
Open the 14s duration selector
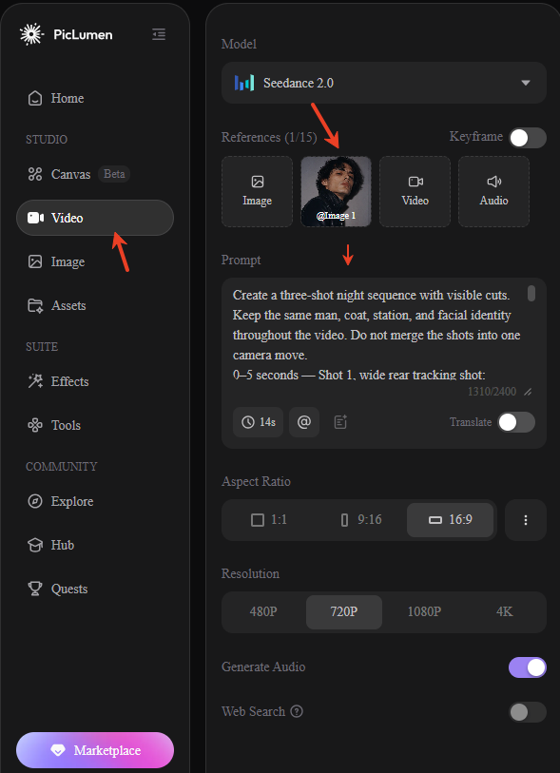pyautogui.click(x=258, y=422)
